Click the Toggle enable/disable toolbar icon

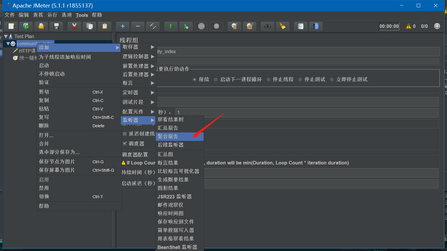coord(153,26)
